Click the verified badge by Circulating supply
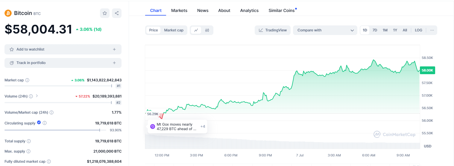The image size is (454, 166). 39,123
